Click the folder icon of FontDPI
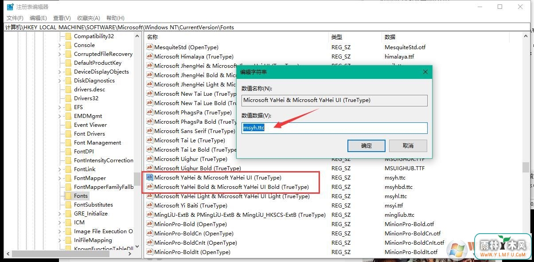534x262 pixels. click(x=68, y=152)
